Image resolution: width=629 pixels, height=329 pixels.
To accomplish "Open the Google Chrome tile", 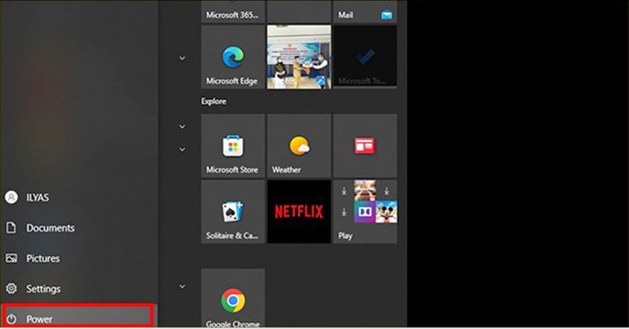I will tap(233, 298).
